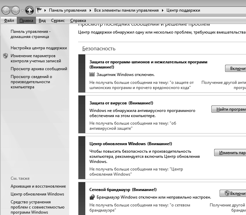Viewport: 246px width, 215px height.
Task: Go up one level with Up arrow
Action: tap(29, 11)
